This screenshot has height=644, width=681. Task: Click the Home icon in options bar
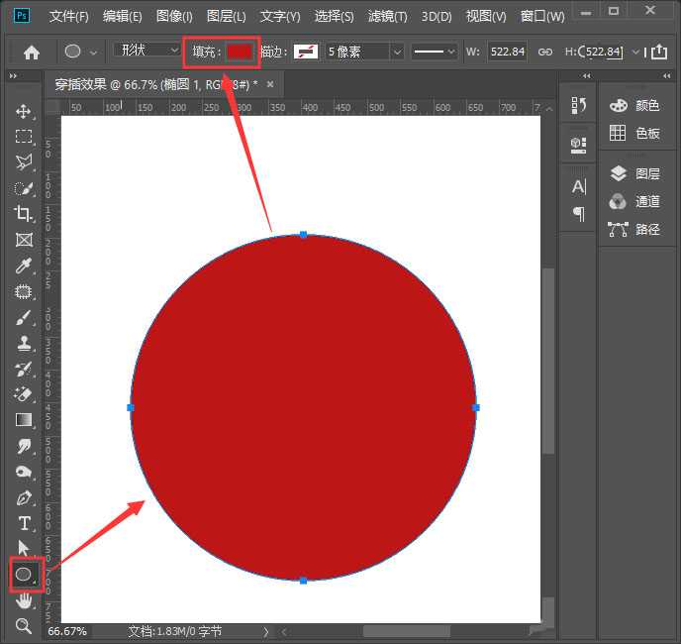pyautogui.click(x=32, y=52)
